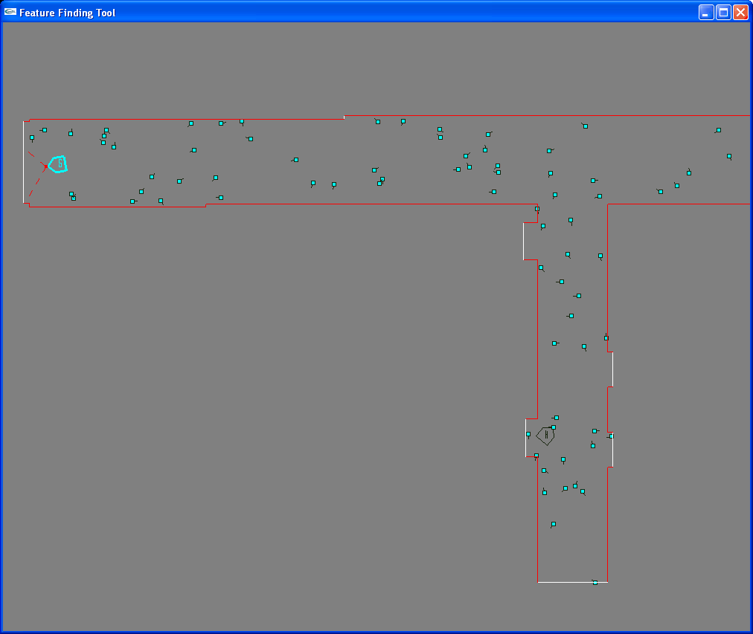Close the Feature Finding Tool window
This screenshot has width=753, height=634.
[740, 13]
